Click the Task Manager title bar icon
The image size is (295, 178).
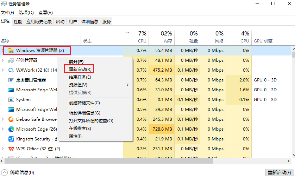4,4
